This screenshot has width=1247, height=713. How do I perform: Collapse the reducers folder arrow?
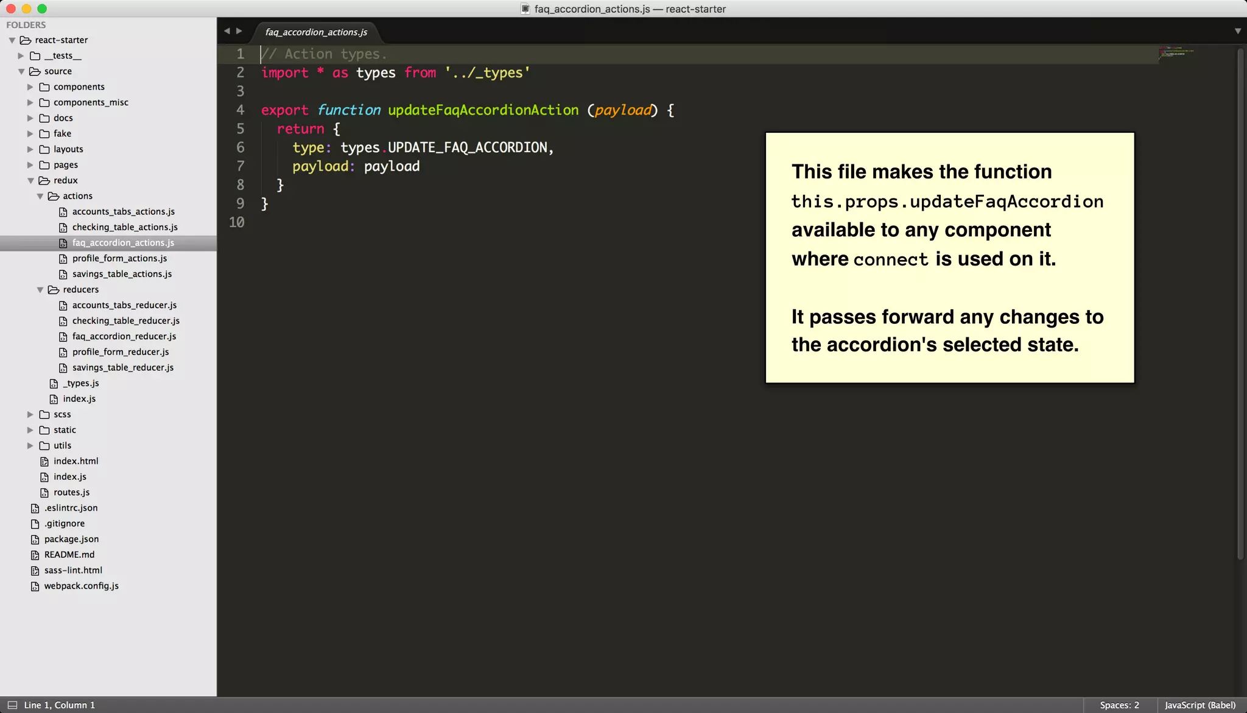(x=40, y=290)
